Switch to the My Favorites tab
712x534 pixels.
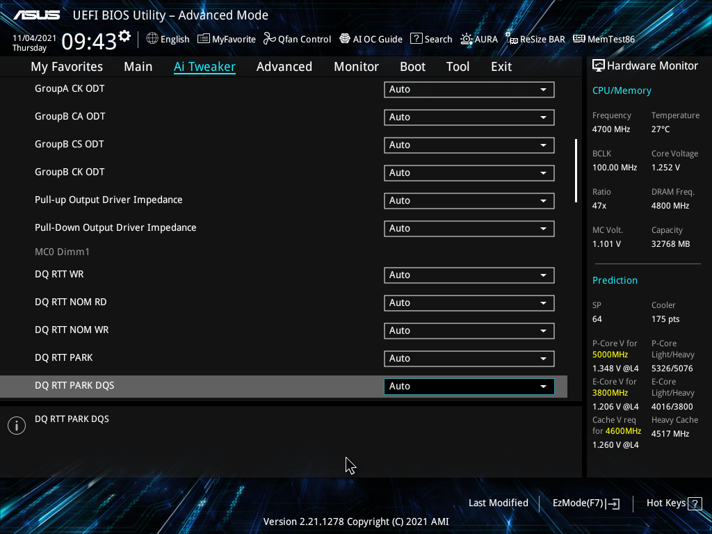point(67,67)
